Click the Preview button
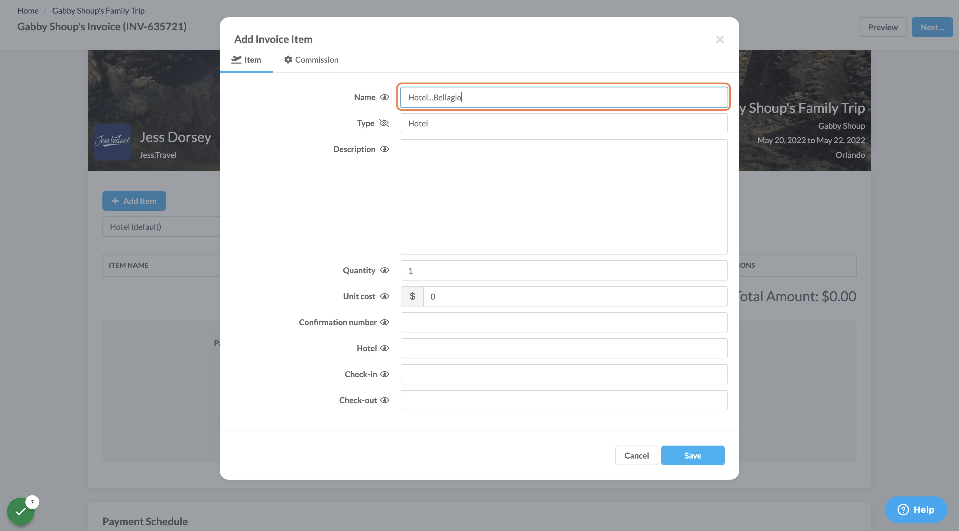 [x=882, y=27]
